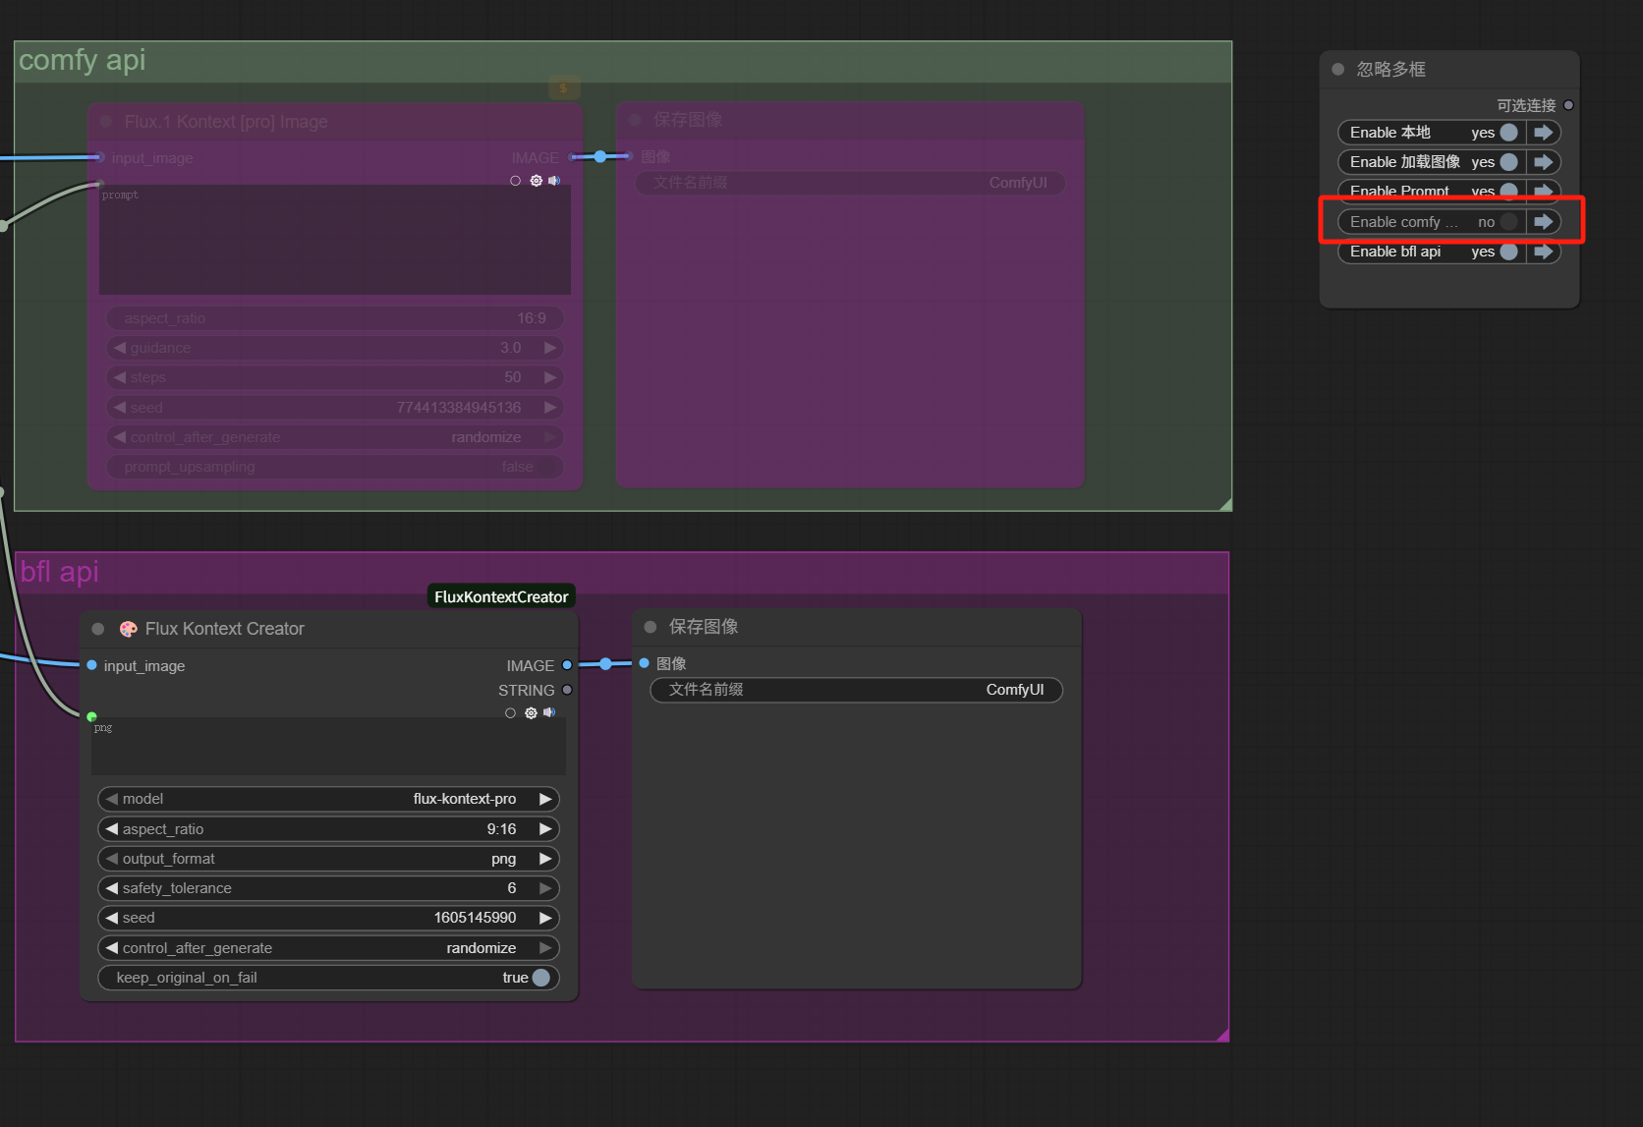Collapse the bfl api 保存图像 node

coord(651,627)
